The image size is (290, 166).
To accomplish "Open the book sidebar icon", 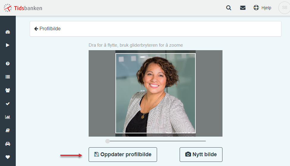I will point(7,130).
